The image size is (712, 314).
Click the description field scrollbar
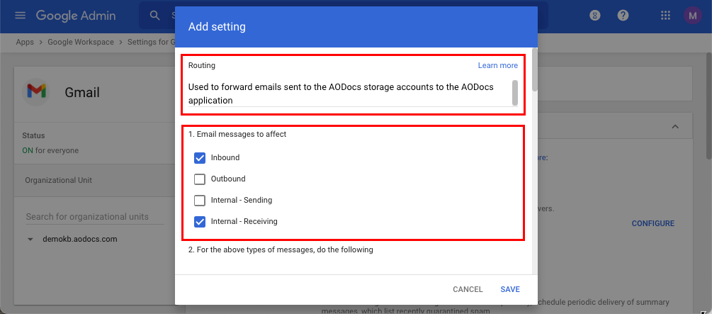(x=515, y=93)
